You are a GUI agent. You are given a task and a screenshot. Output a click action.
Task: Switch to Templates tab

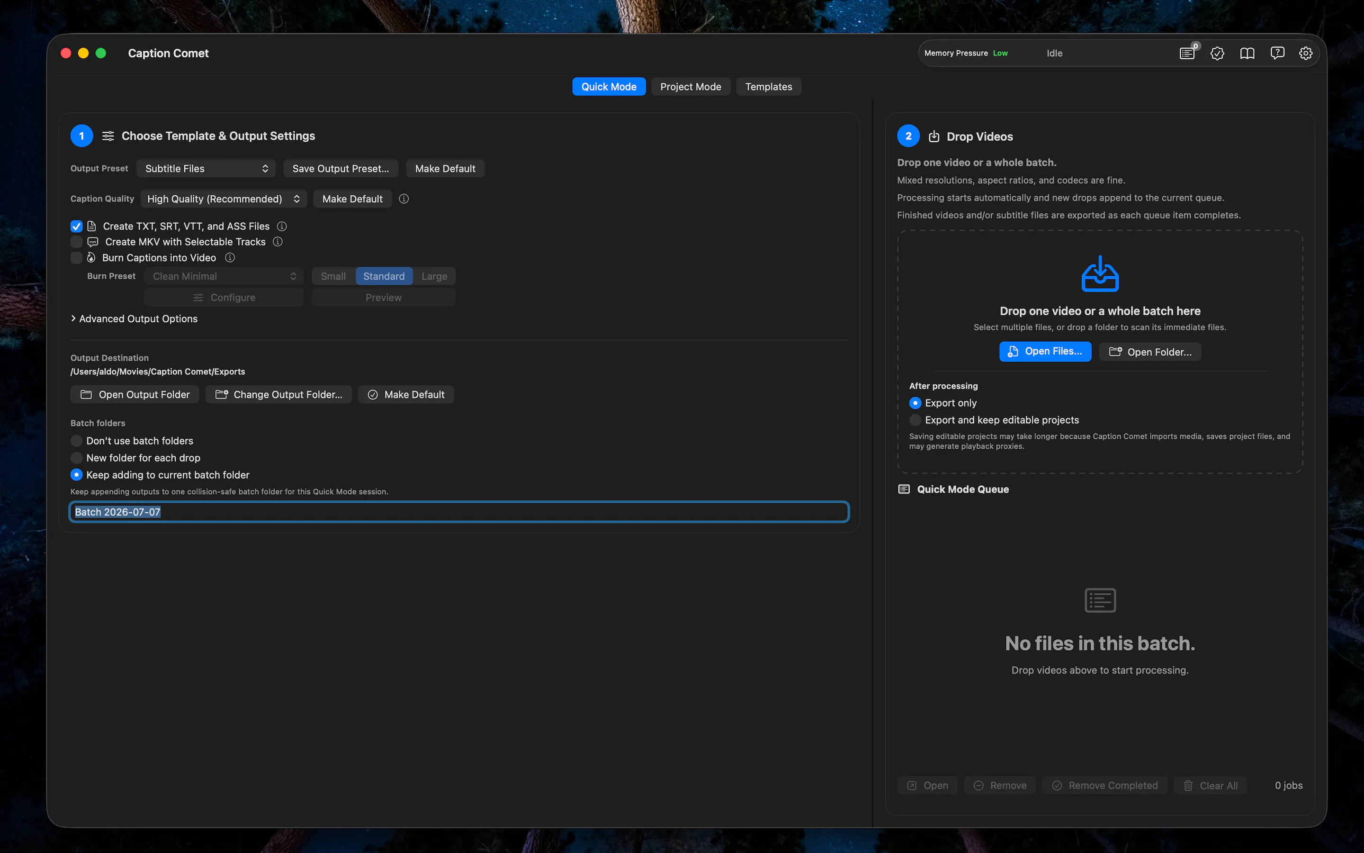(768, 86)
